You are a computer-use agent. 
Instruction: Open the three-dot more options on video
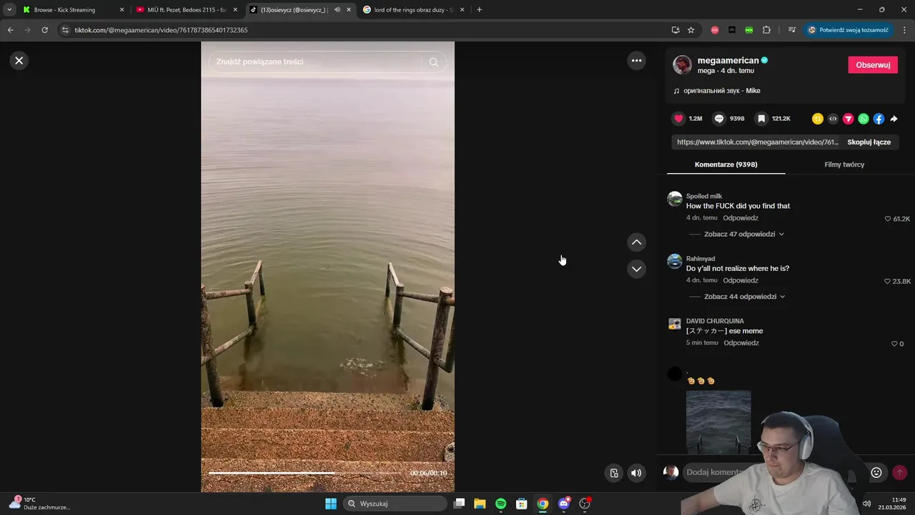[x=636, y=61]
